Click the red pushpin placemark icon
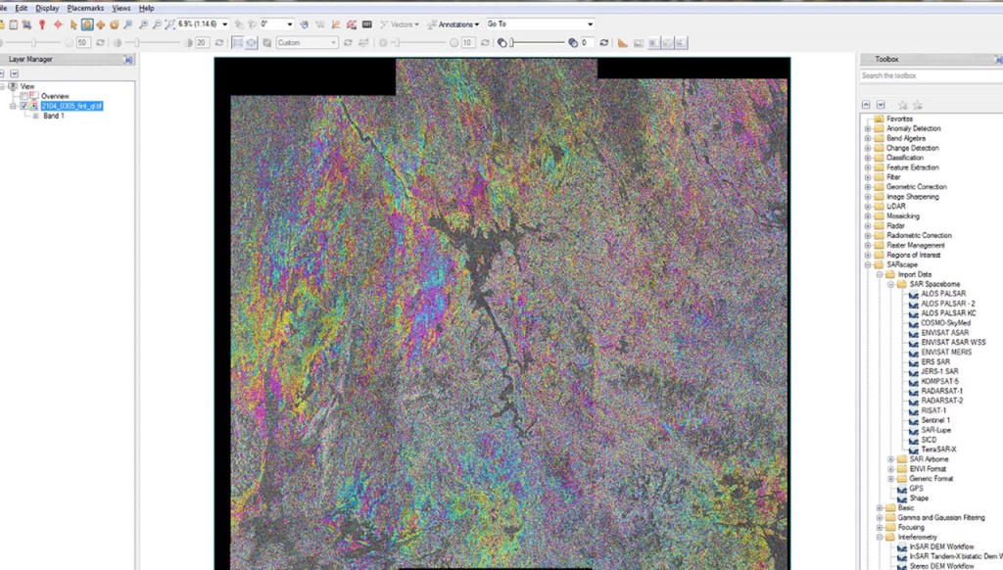This screenshot has width=1003, height=570. tap(42, 24)
